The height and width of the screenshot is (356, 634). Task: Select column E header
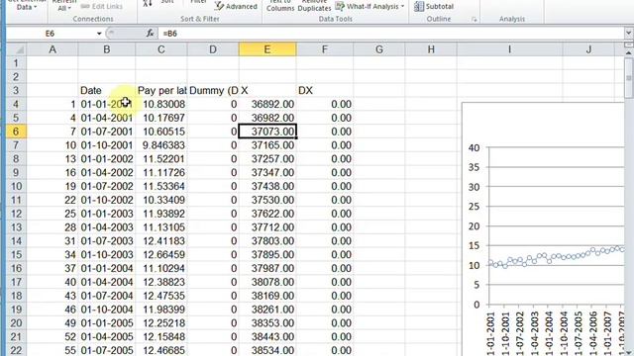(x=267, y=49)
